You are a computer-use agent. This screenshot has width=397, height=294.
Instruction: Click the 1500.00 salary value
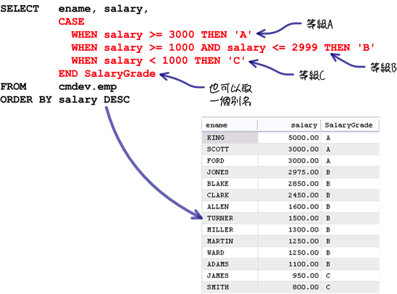304,219
